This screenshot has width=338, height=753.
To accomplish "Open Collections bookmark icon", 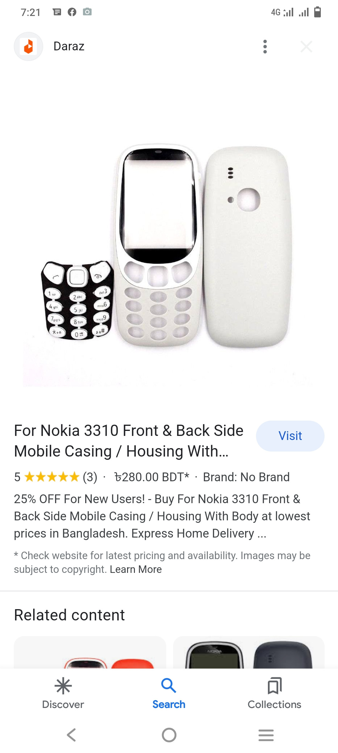I will (x=274, y=686).
